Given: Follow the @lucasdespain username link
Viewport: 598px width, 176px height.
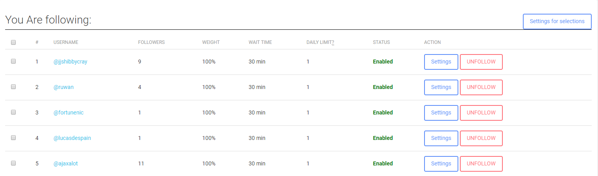Looking at the screenshot, I should click(72, 138).
